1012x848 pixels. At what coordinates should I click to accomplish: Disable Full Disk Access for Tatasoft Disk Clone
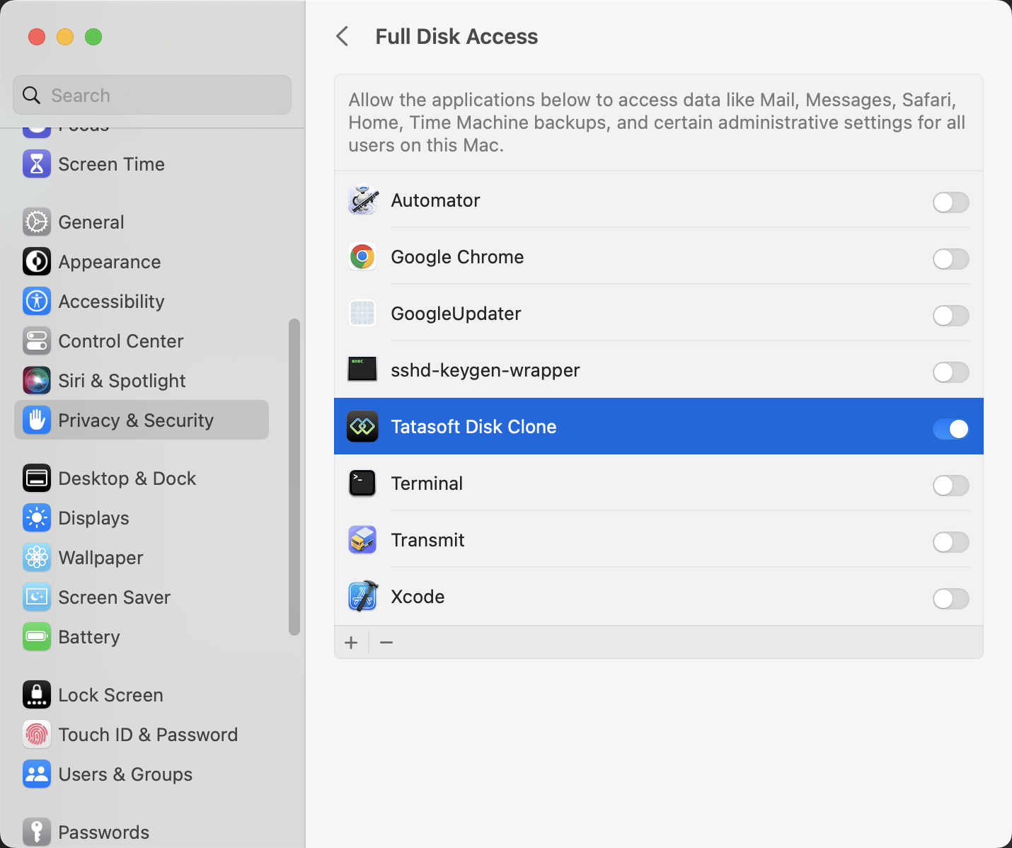pos(951,429)
